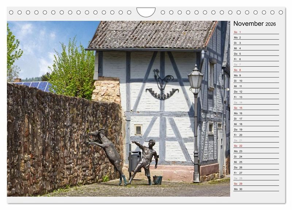Select the Do 19 date row
The width and height of the screenshot is (292, 210).
[x=256, y=130]
